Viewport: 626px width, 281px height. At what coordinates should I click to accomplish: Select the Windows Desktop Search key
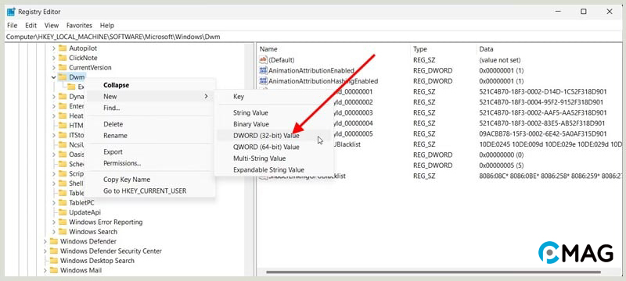click(97, 261)
